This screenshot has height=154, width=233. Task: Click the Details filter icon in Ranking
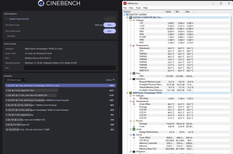tap(114, 80)
